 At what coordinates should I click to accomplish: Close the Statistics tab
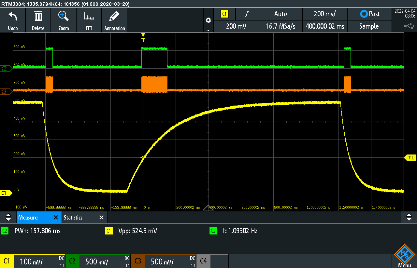(101, 217)
